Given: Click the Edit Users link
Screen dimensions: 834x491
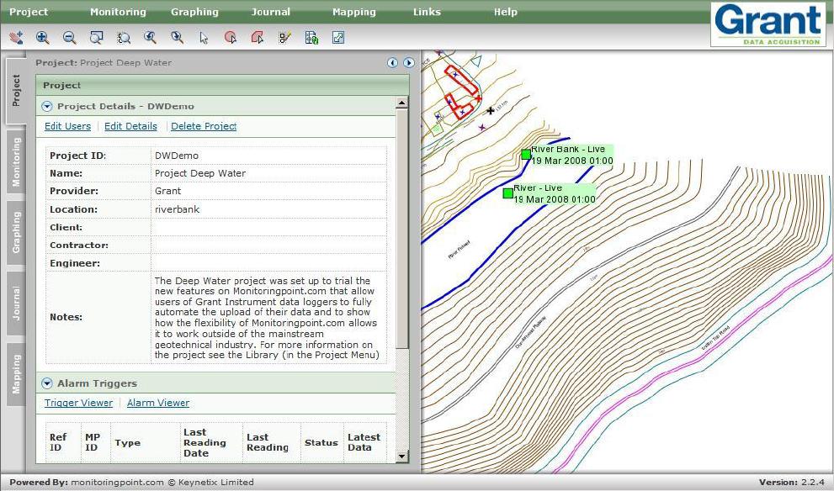Looking at the screenshot, I should click(x=67, y=126).
